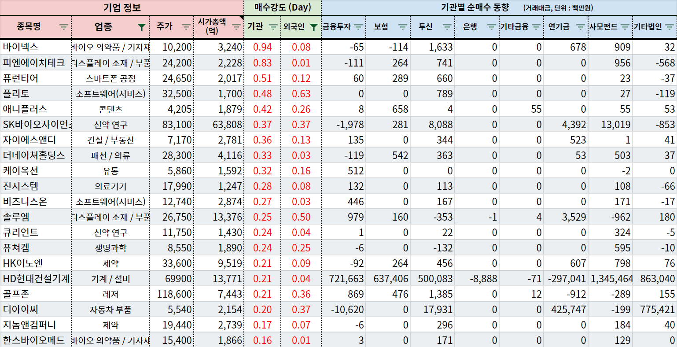
Task: Select the 골프존 stock name cell
Action: [x=35, y=294]
